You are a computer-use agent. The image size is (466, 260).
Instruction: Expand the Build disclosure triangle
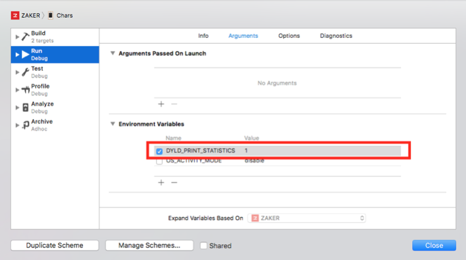[x=17, y=37]
